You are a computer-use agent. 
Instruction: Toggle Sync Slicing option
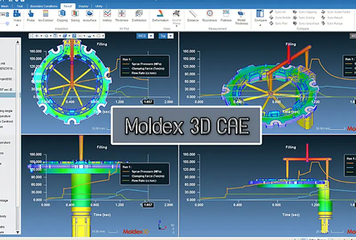click(304, 17)
